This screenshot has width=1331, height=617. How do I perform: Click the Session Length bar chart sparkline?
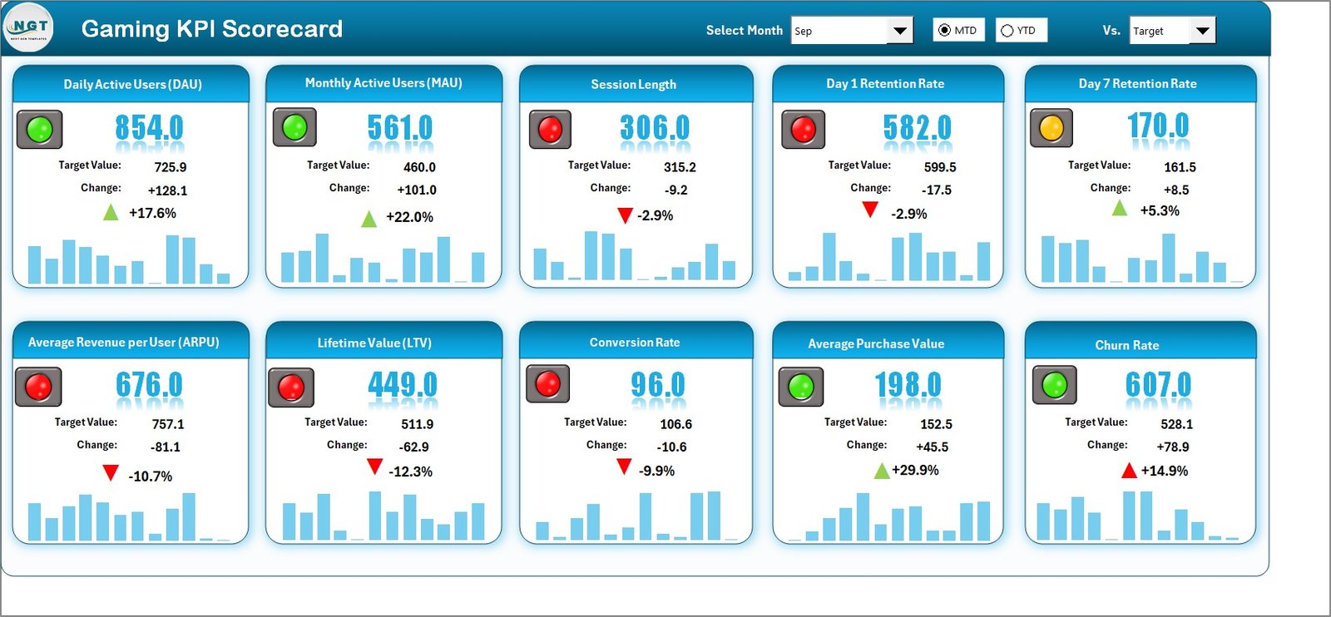635,256
